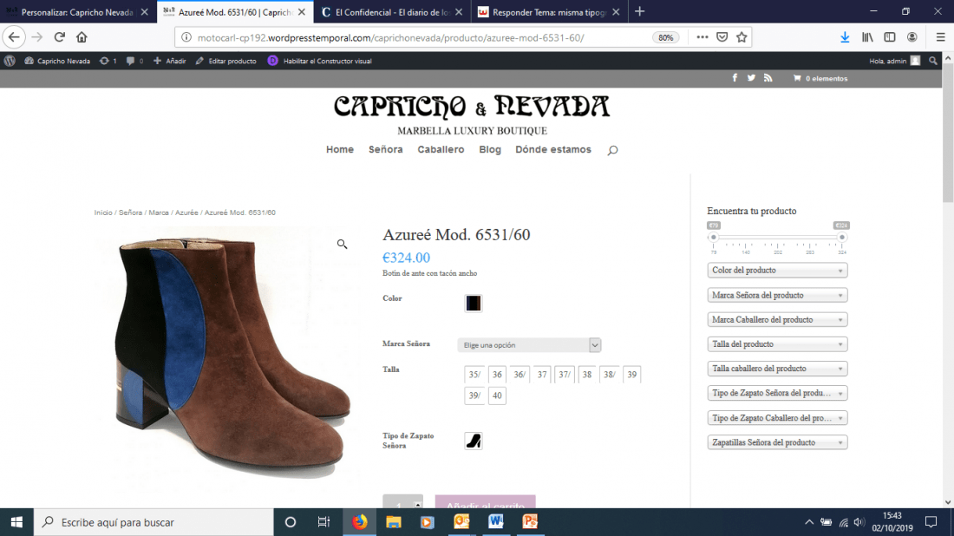The height and width of the screenshot is (536, 954).
Task: Open File Explorer from taskbar
Action: click(x=394, y=522)
